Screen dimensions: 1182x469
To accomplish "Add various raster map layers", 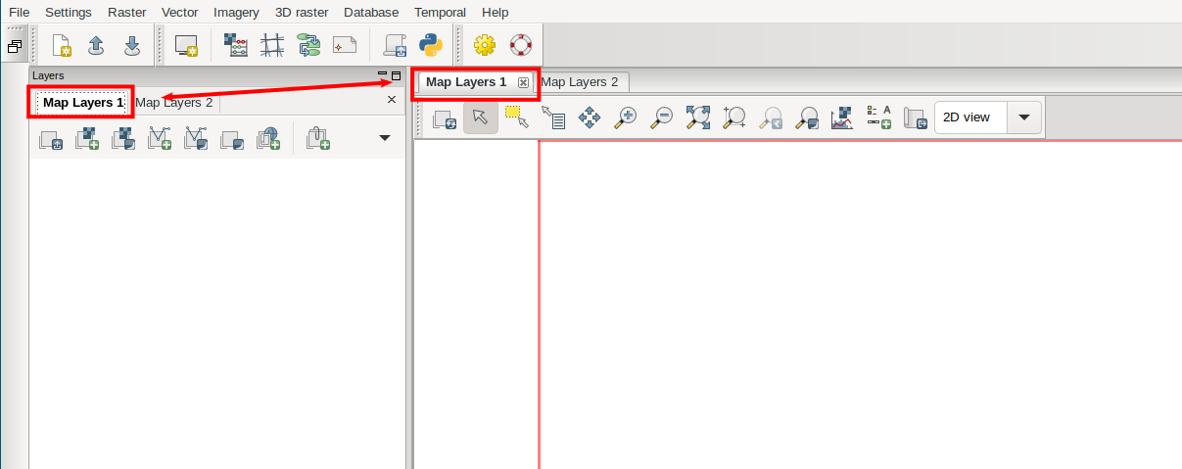I will point(123,139).
